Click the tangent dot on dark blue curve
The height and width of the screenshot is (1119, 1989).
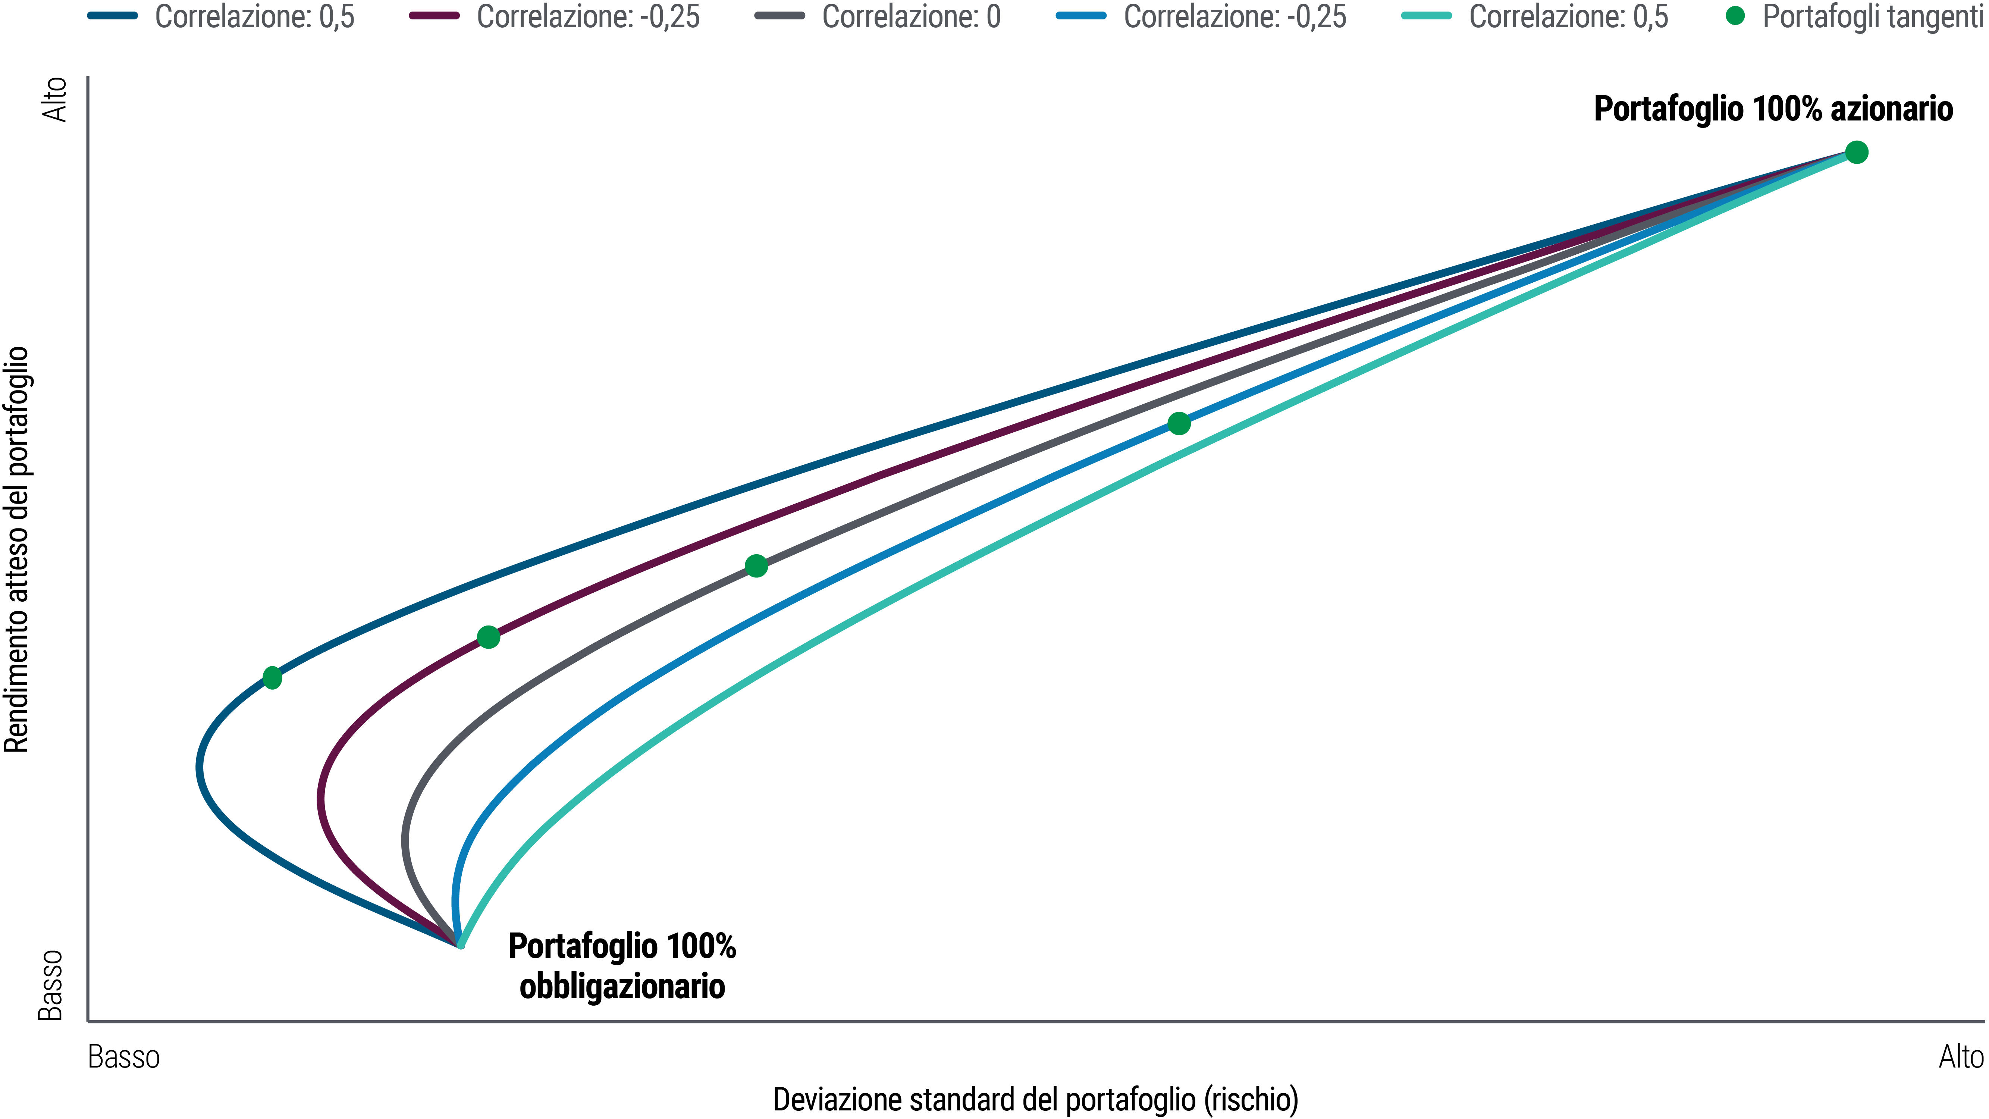tap(272, 678)
